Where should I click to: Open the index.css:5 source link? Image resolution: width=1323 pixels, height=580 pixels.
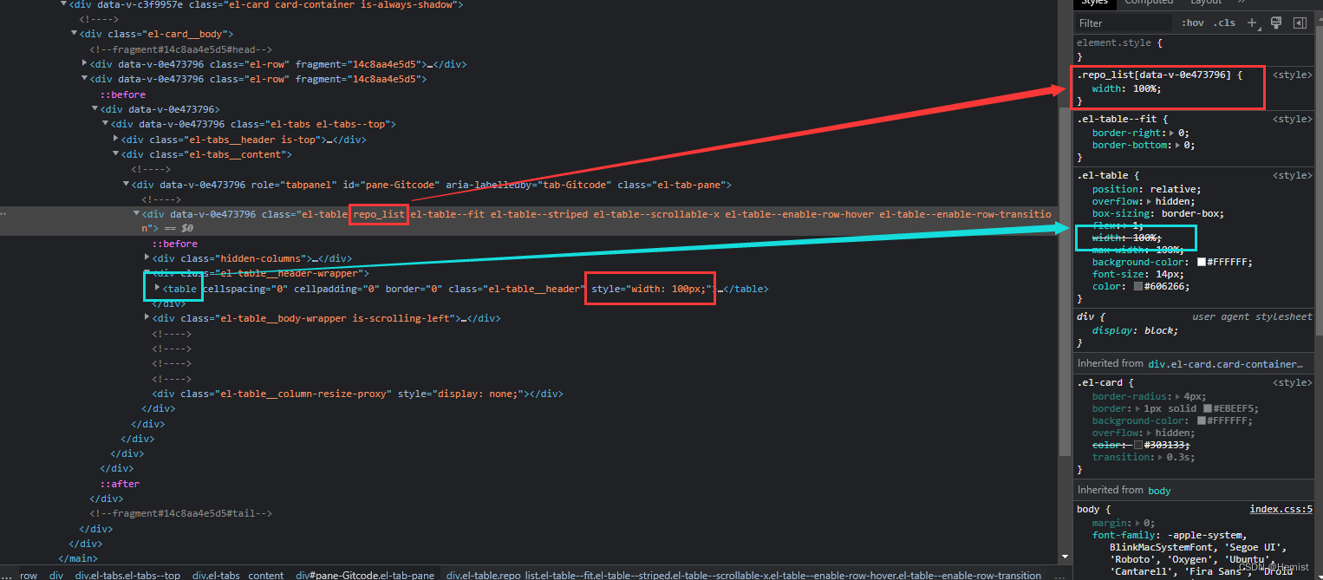[x=1281, y=510]
